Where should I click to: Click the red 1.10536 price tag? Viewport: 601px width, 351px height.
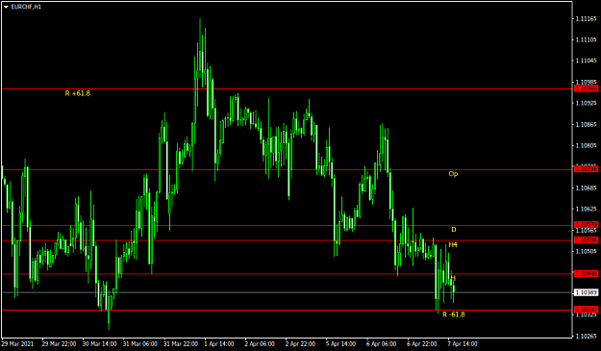(x=586, y=239)
